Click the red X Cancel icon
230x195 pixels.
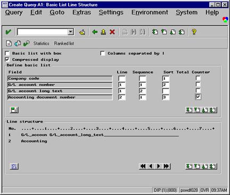112,32
